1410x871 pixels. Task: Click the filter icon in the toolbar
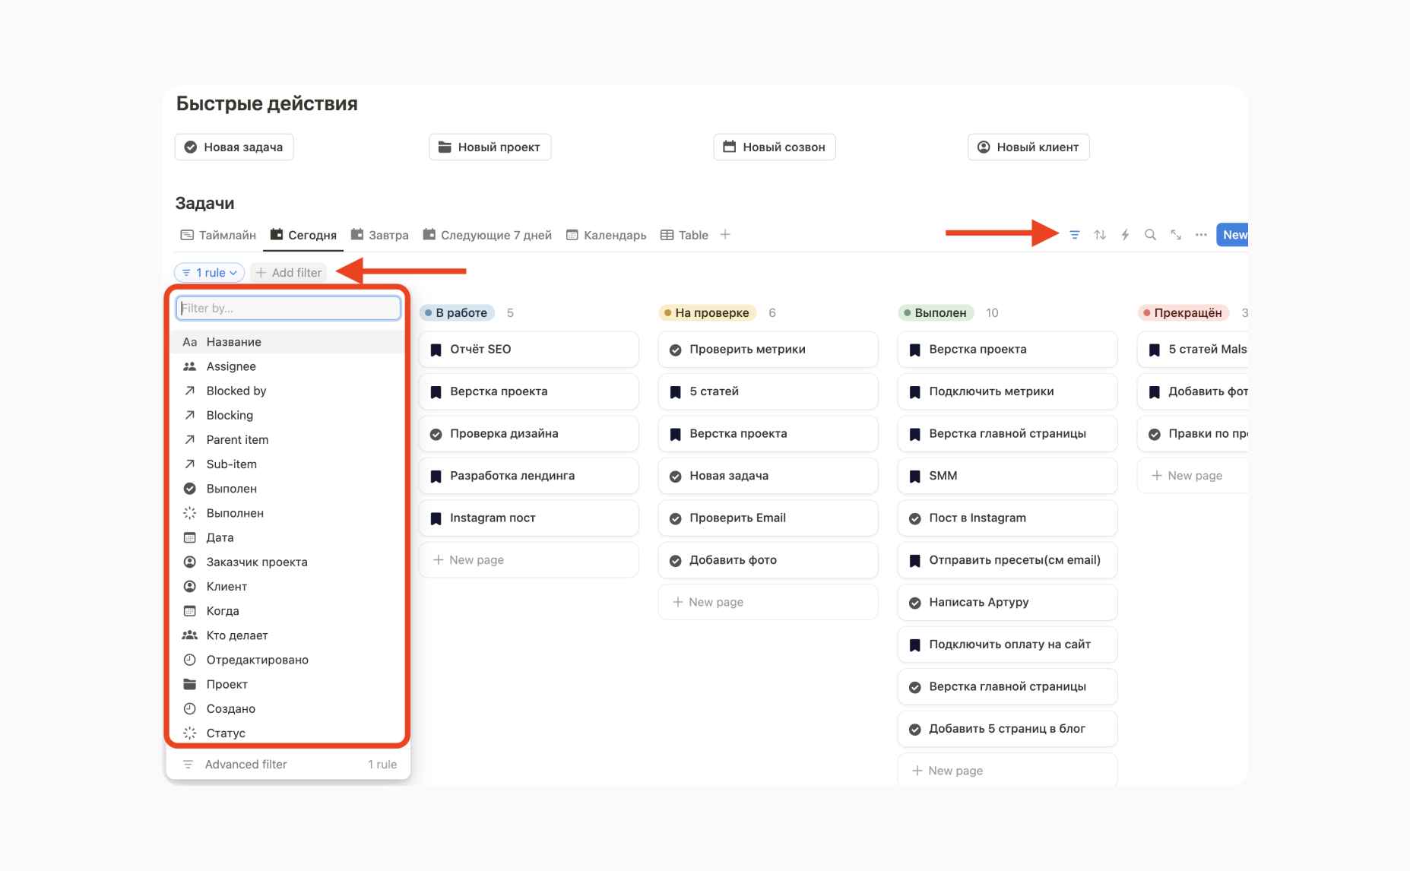click(x=1074, y=235)
